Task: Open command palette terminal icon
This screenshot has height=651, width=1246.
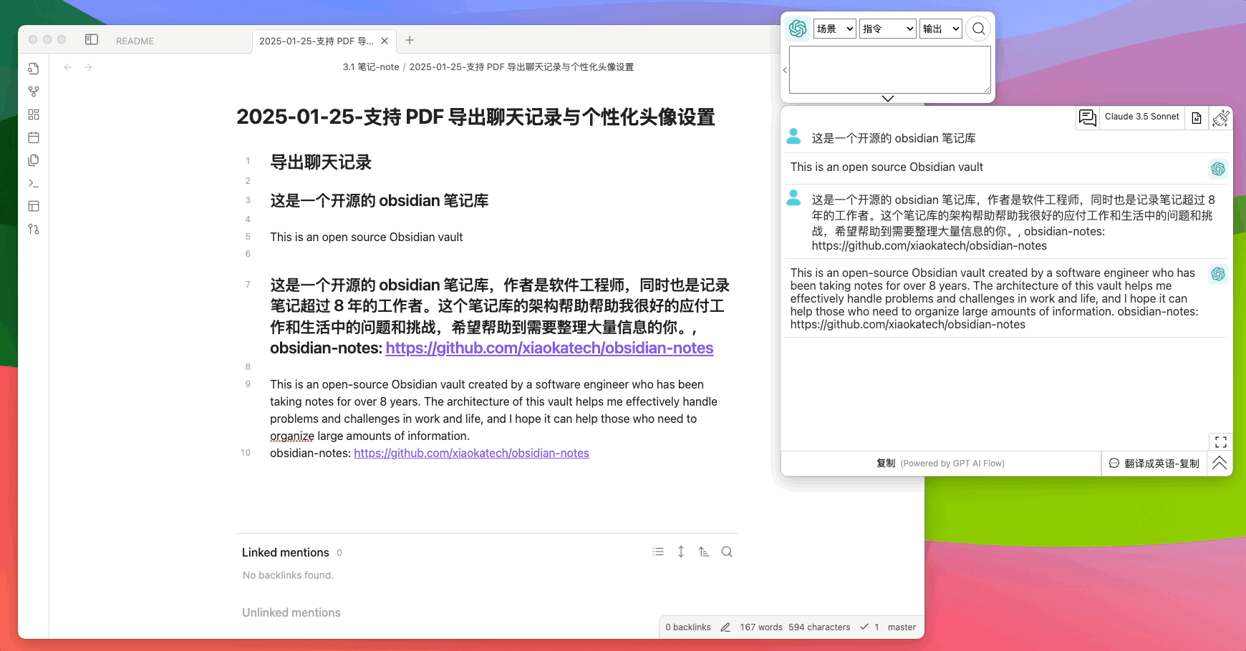Action: coord(34,183)
